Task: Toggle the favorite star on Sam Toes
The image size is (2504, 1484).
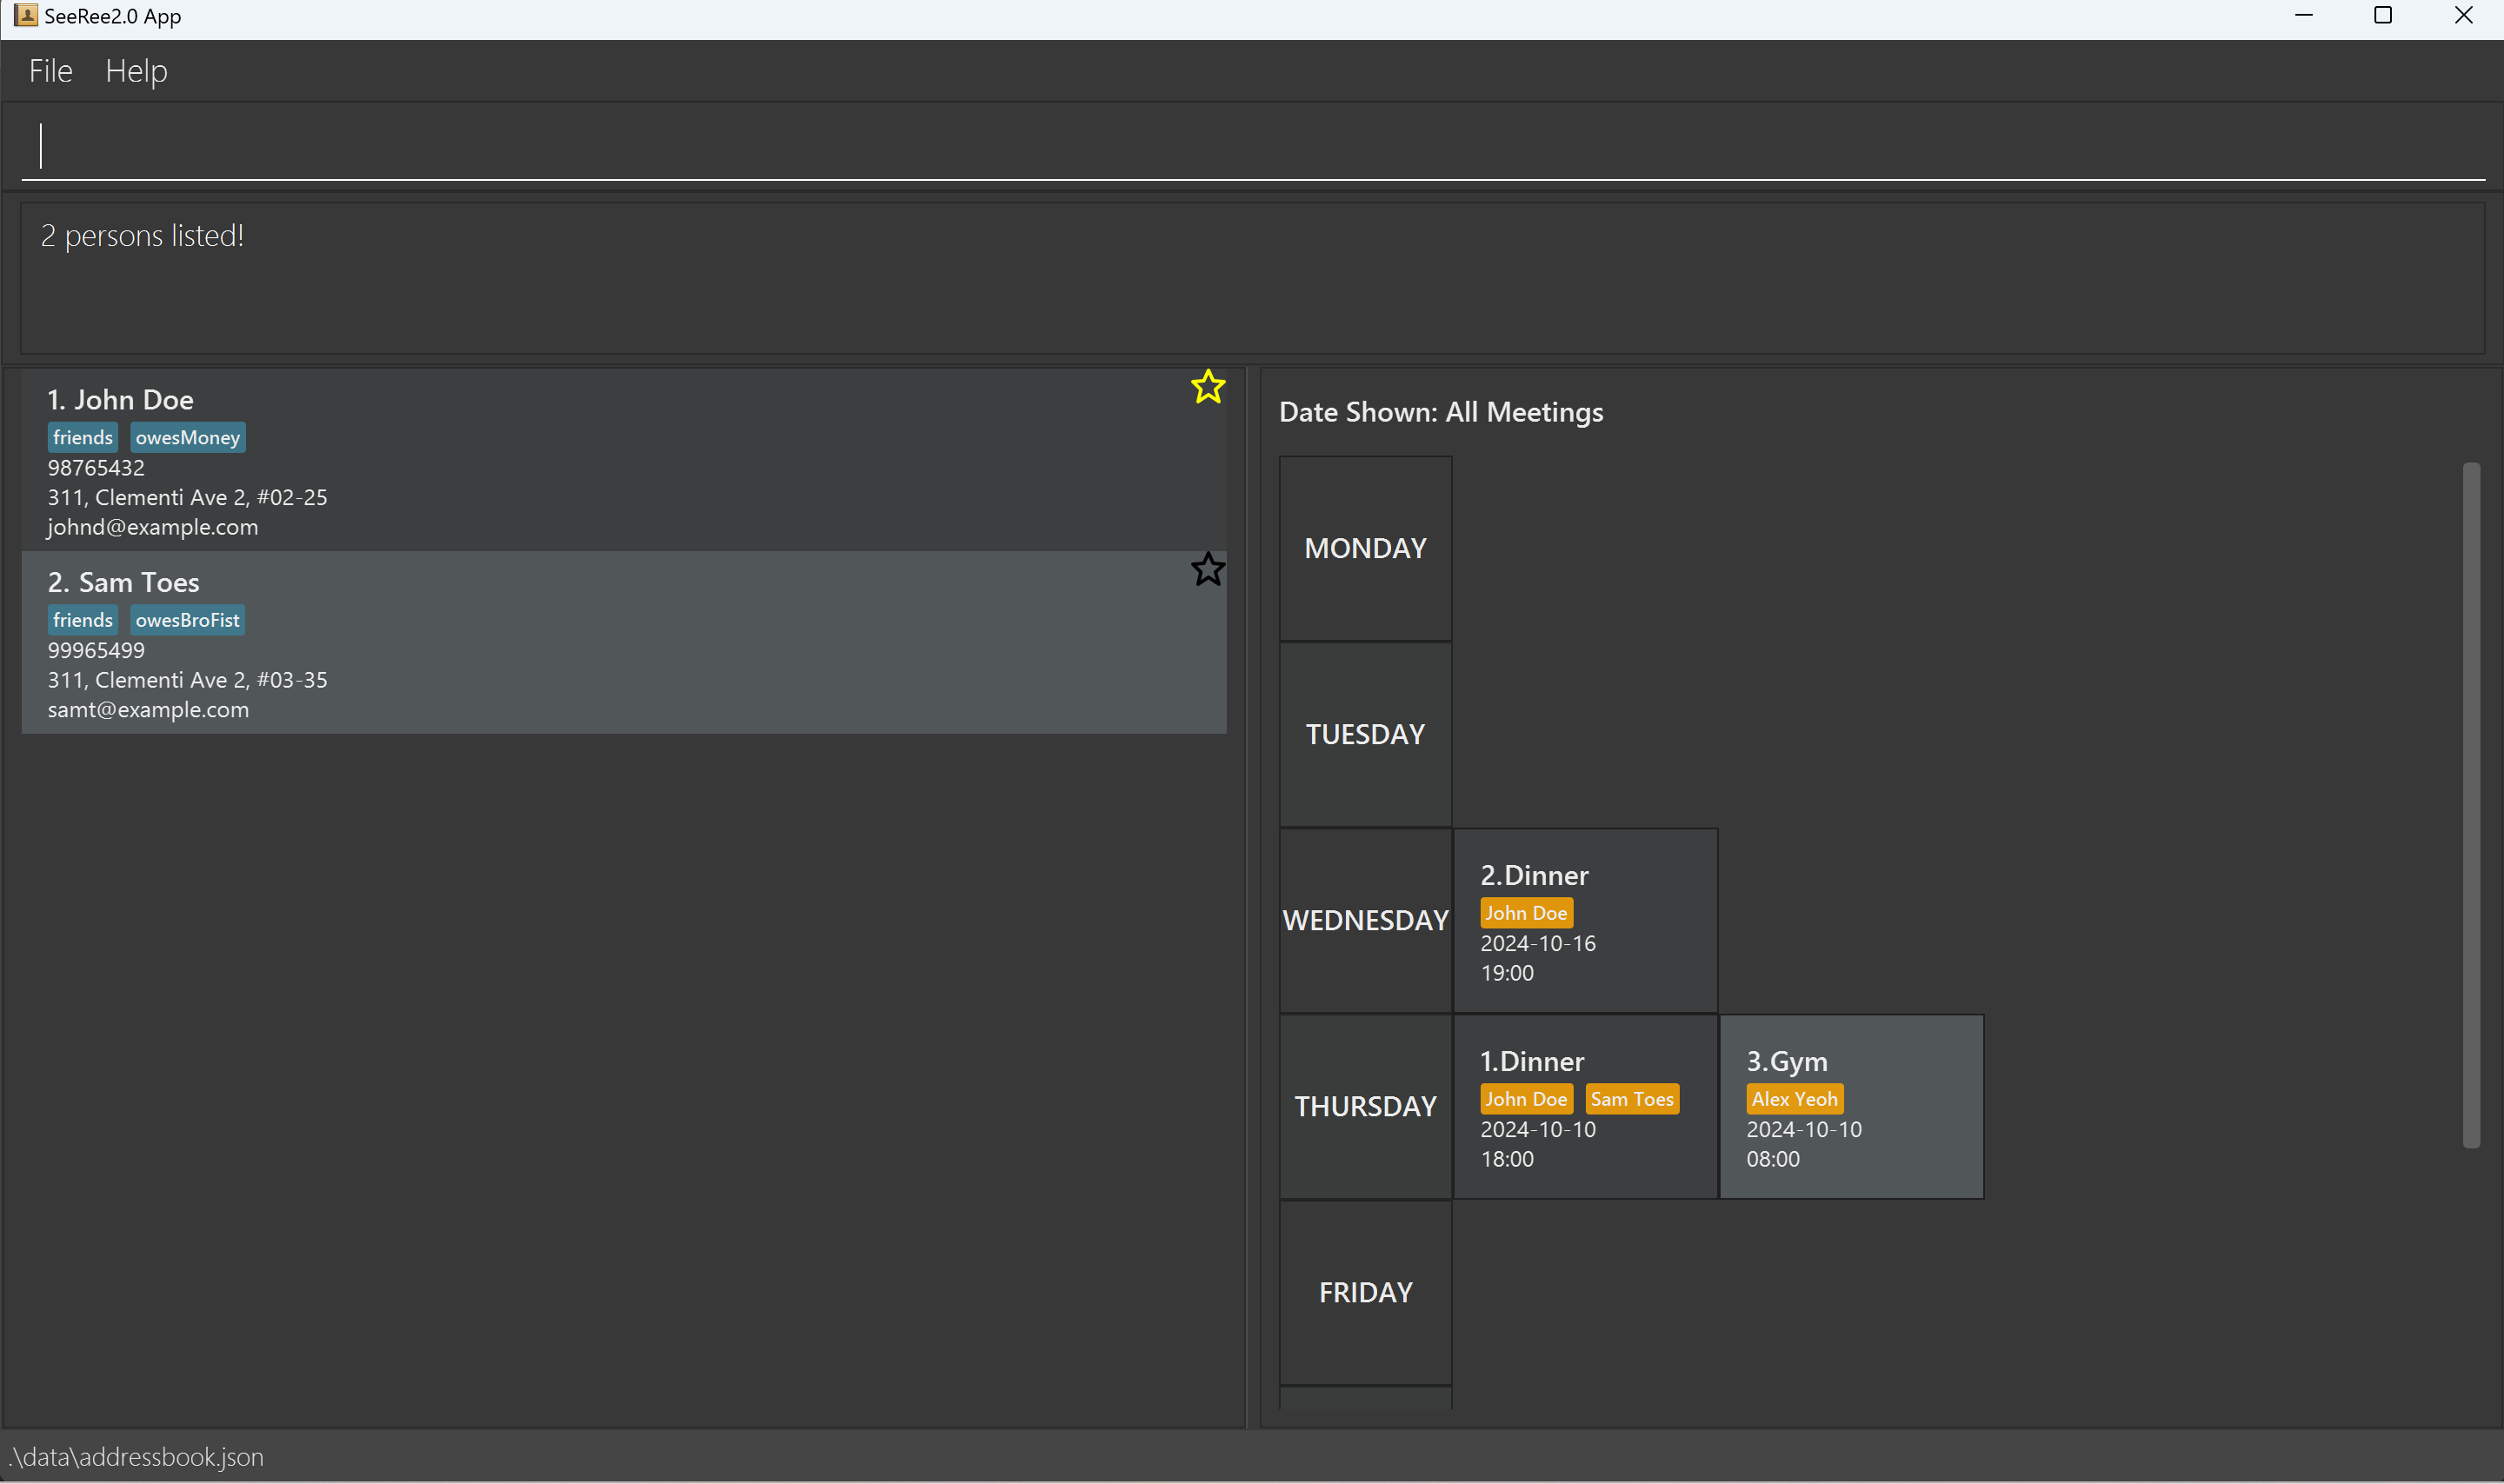Action: (x=1207, y=569)
